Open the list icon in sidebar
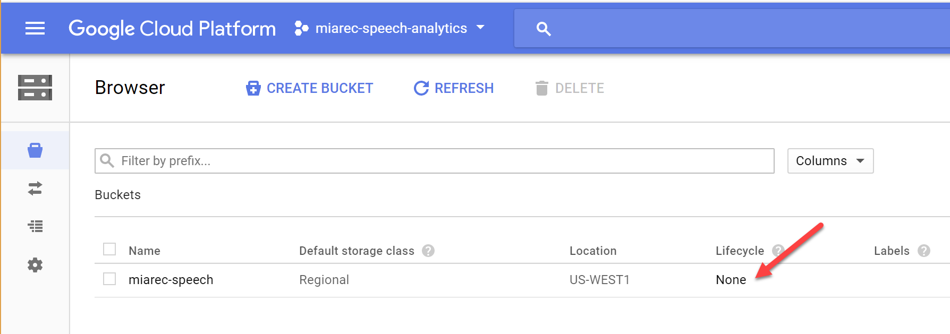The width and height of the screenshot is (950, 334). click(x=35, y=226)
